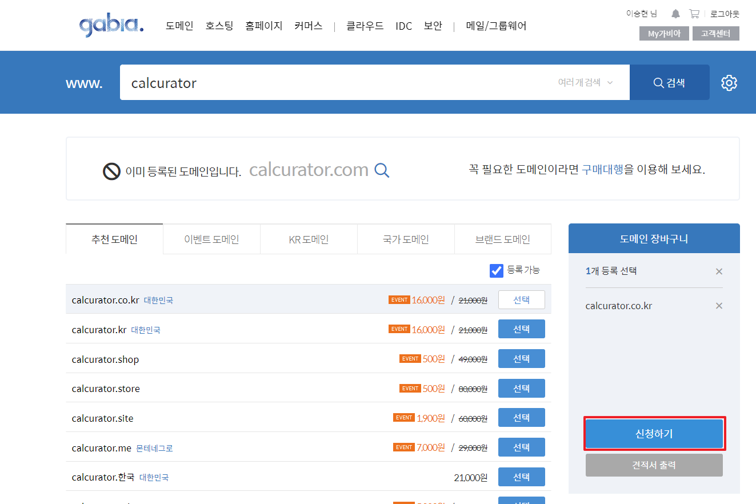The width and height of the screenshot is (756, 504).
Task: Remove calcurator.co.kr from the domain cart
Action: tap(719, 306)
